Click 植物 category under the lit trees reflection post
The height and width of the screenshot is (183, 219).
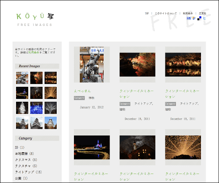coord(168,110)
